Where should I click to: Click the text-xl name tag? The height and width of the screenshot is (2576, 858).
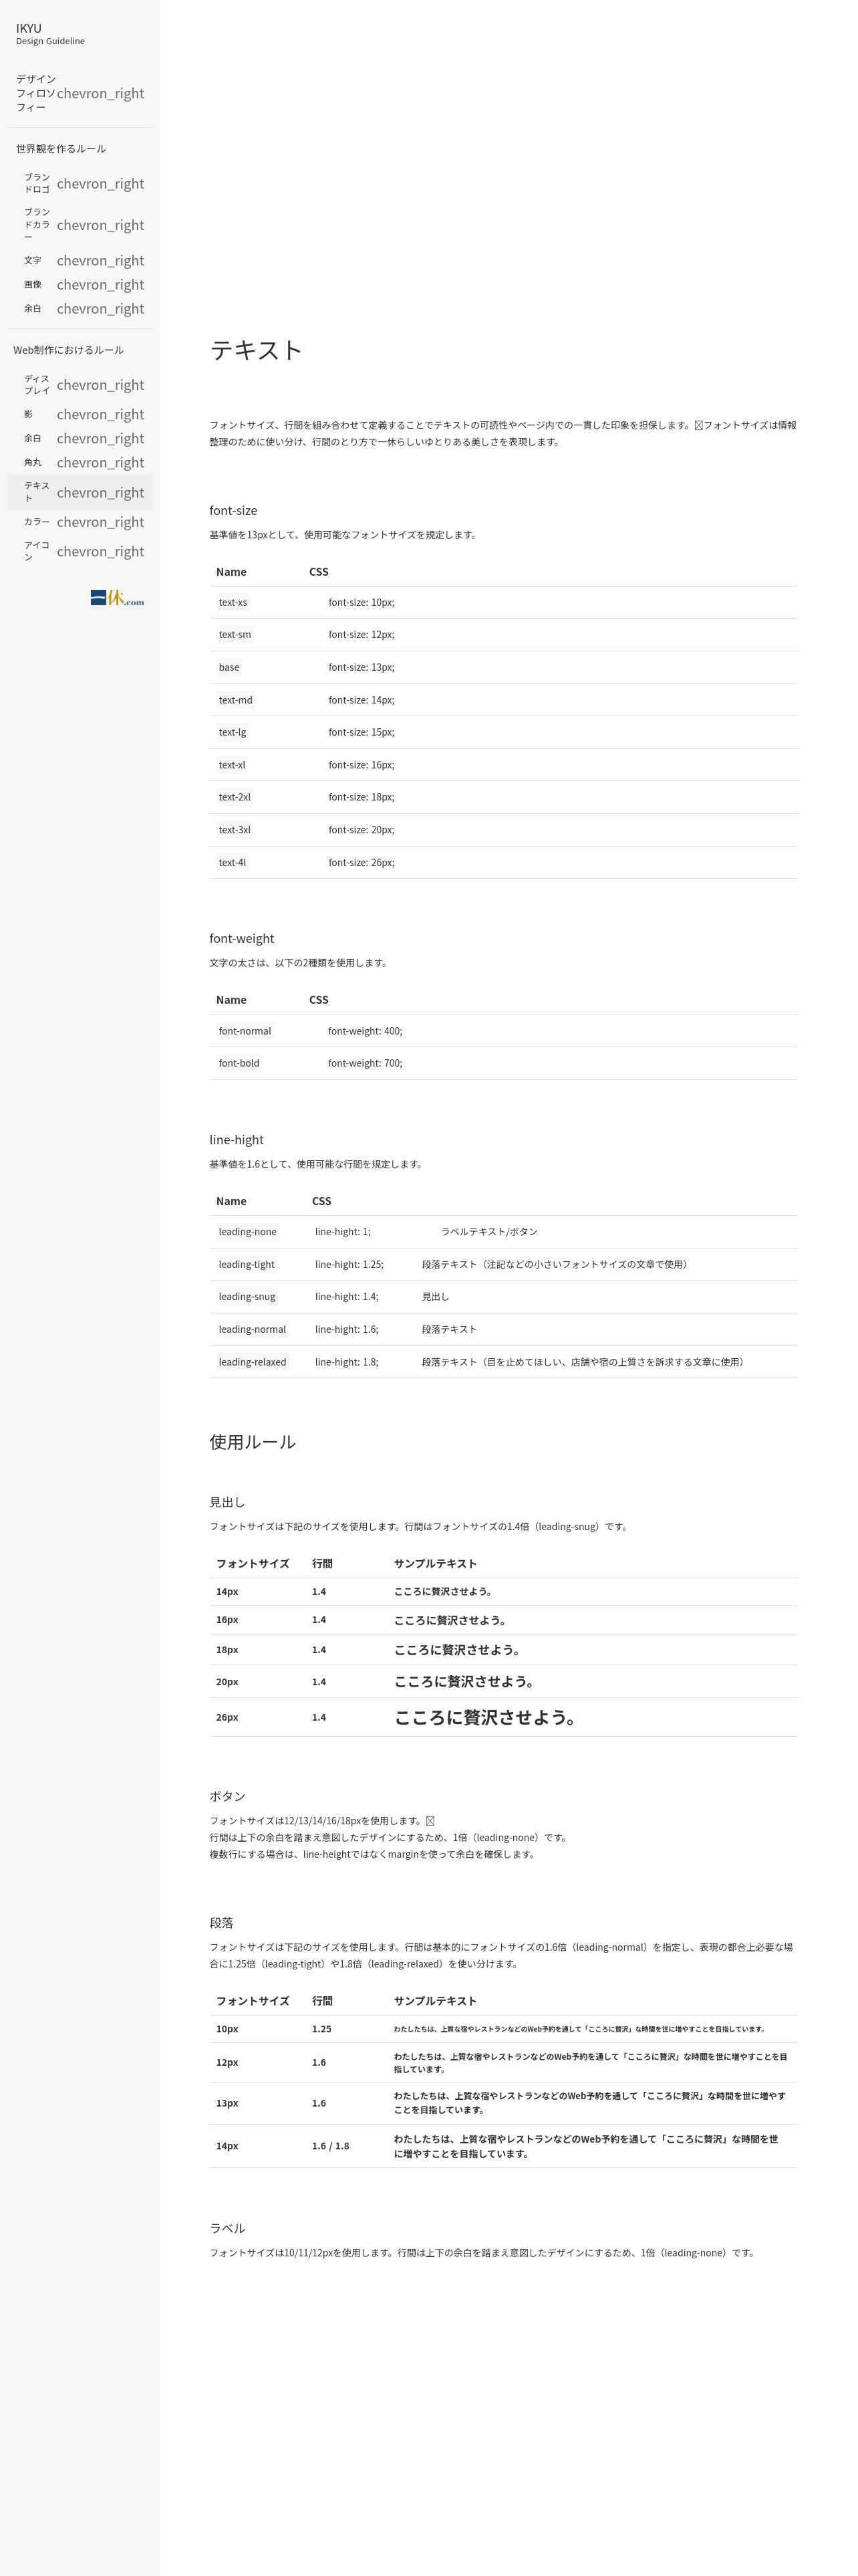(x=232, y=765)
